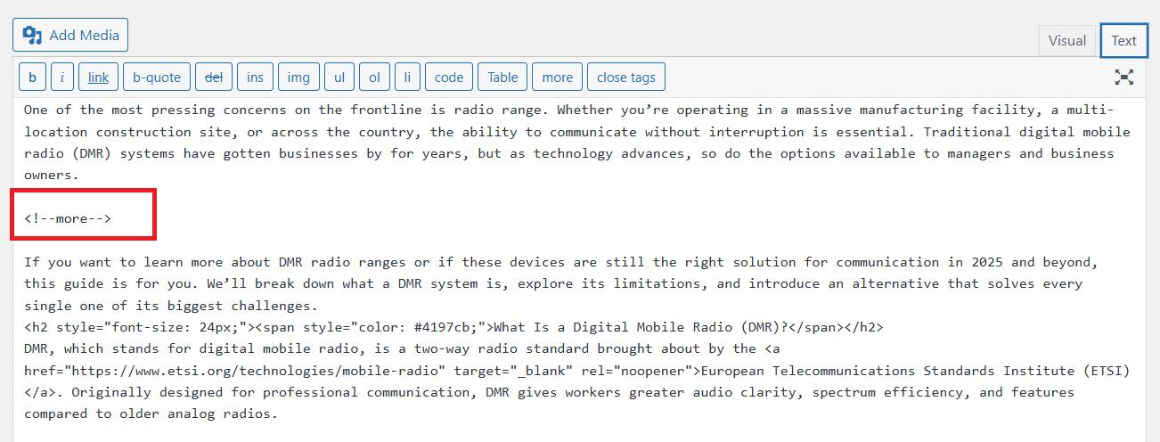Select the Text editor tab
Image resolution: width=1160 pixels, height=442 pixels.
click(1123, 40)
